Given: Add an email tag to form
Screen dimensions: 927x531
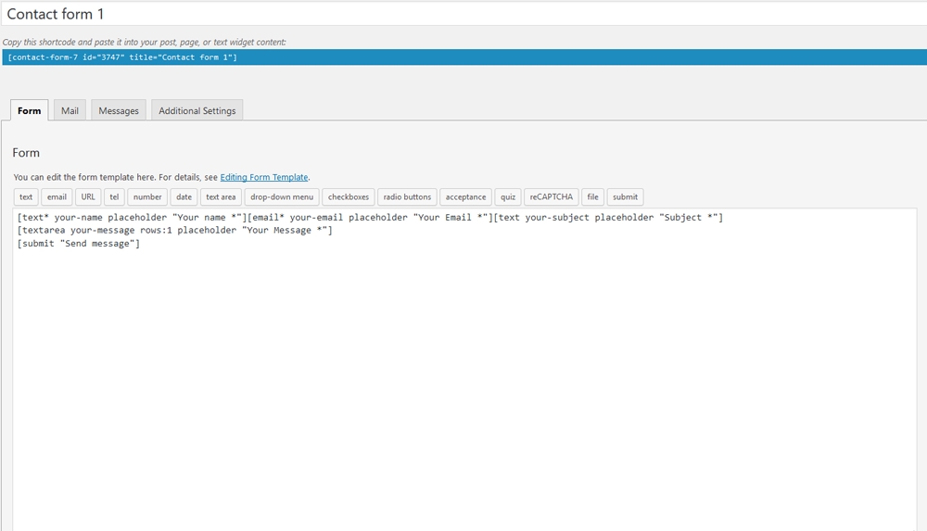Looking at the screenshot, I should [57, 196].
